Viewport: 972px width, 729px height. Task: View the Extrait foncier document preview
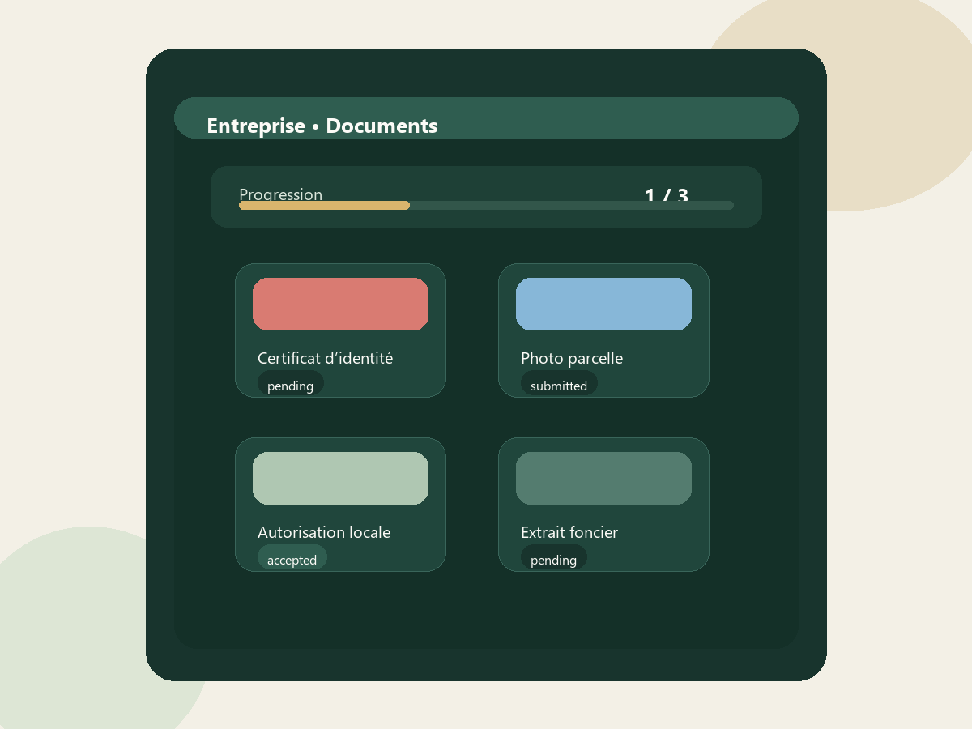[603, 478]
